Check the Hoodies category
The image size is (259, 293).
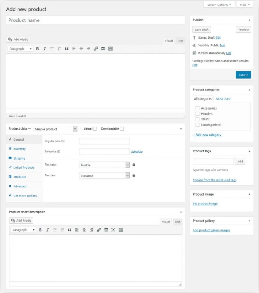[198, 114]
